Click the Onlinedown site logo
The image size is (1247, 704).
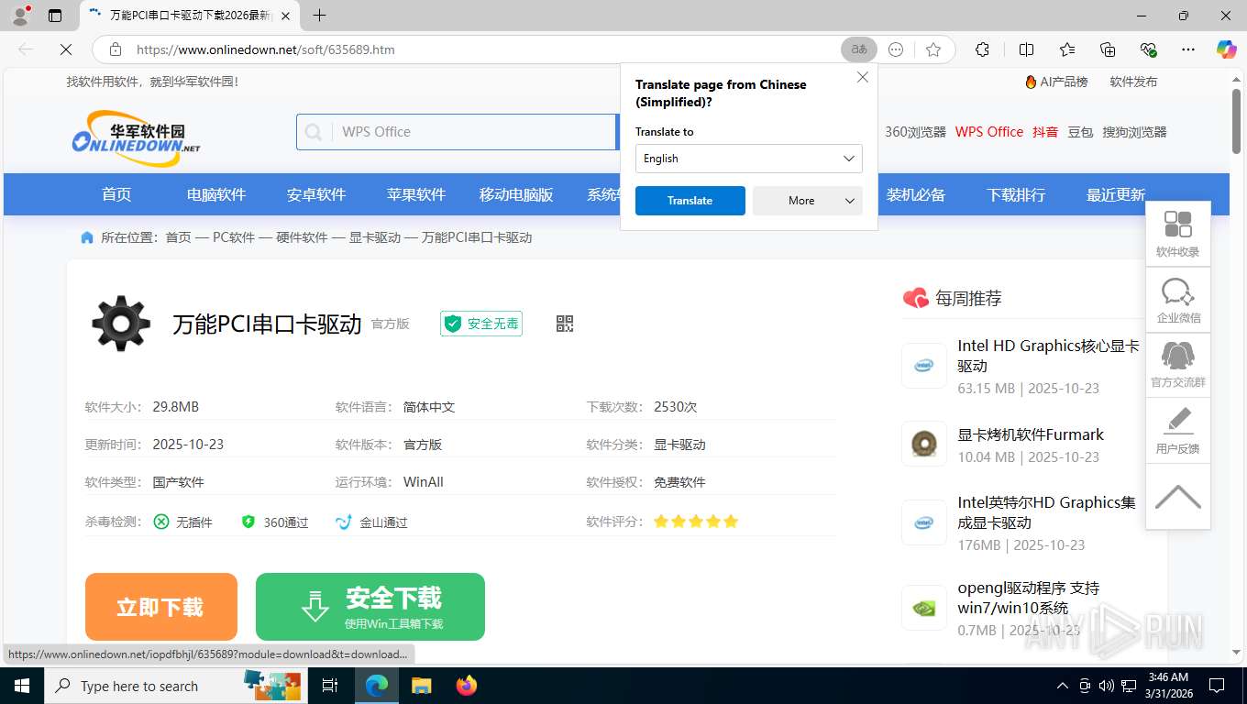(x=136, y=138)
